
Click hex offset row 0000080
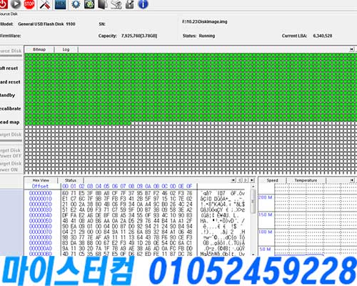(x=41, y=237)
